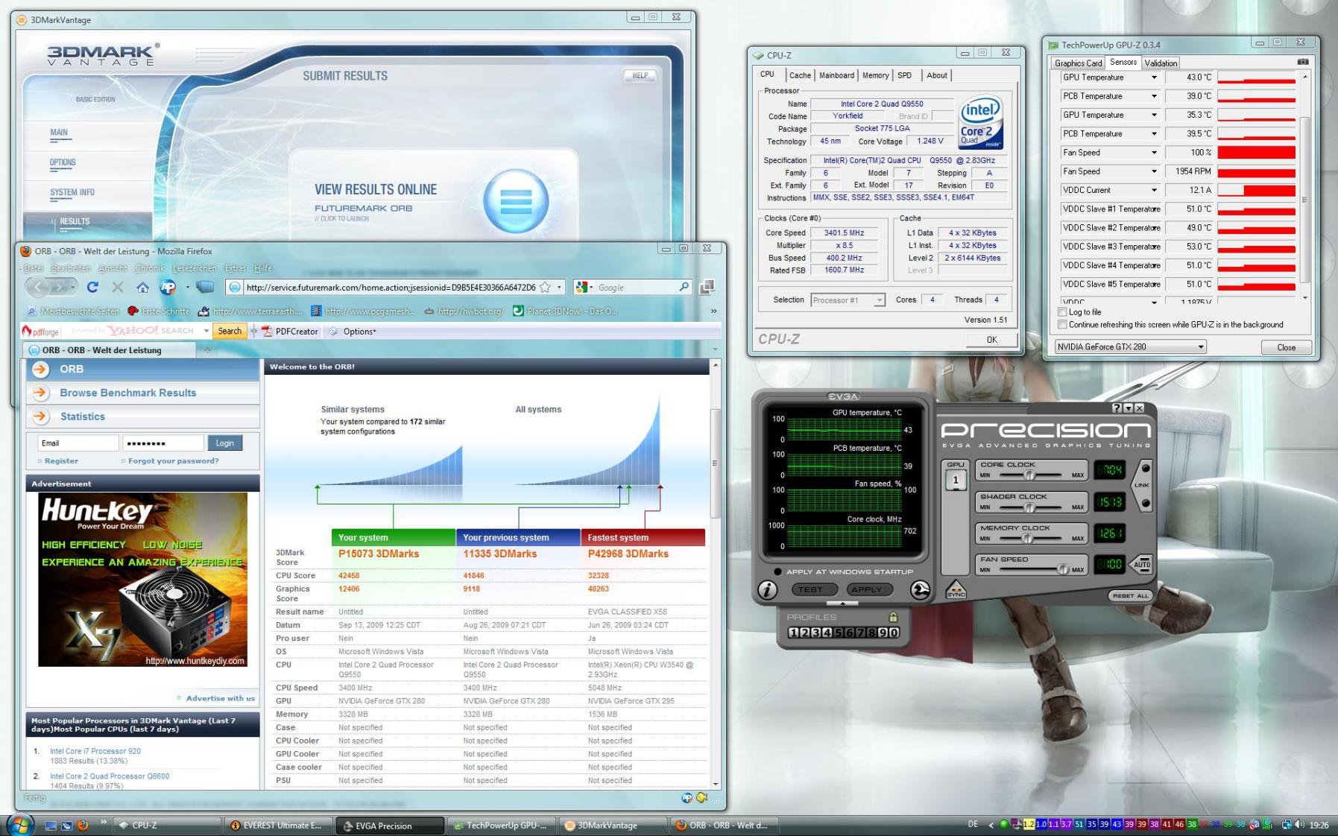
Task: Click the AP toolbar icon in Firefox
Action: (x=168, y=288)
